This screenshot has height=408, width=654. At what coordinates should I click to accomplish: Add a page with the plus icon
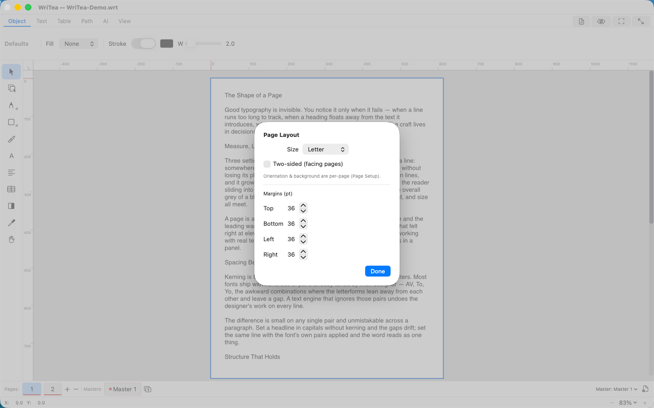(x=67, y=389)
